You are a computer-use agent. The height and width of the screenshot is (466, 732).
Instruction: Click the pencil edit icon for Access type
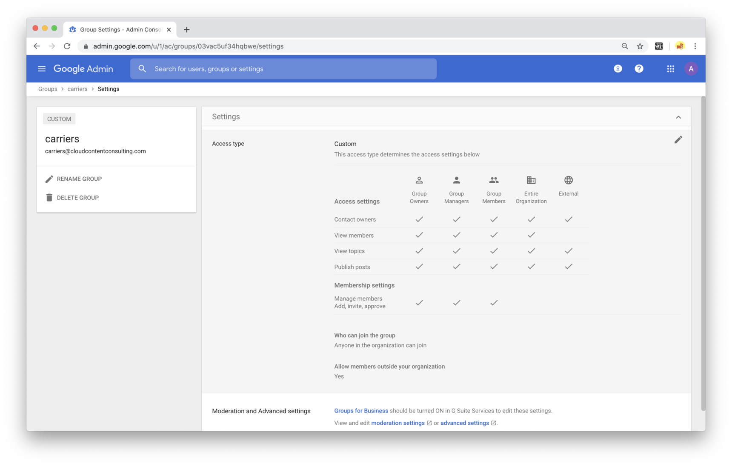point(678,140)
